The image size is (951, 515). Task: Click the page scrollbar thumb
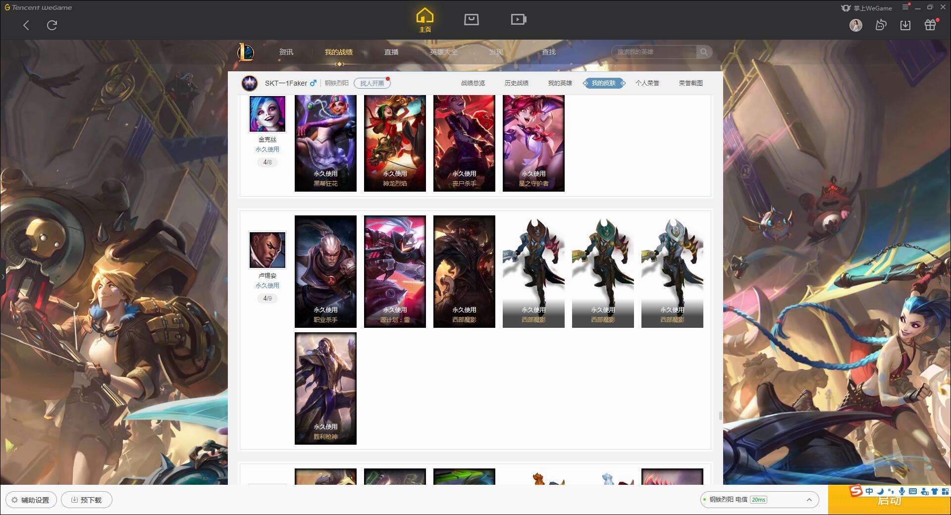720,415
